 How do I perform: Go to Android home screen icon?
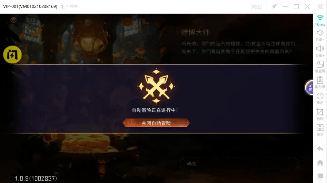[x=320, y=163]
